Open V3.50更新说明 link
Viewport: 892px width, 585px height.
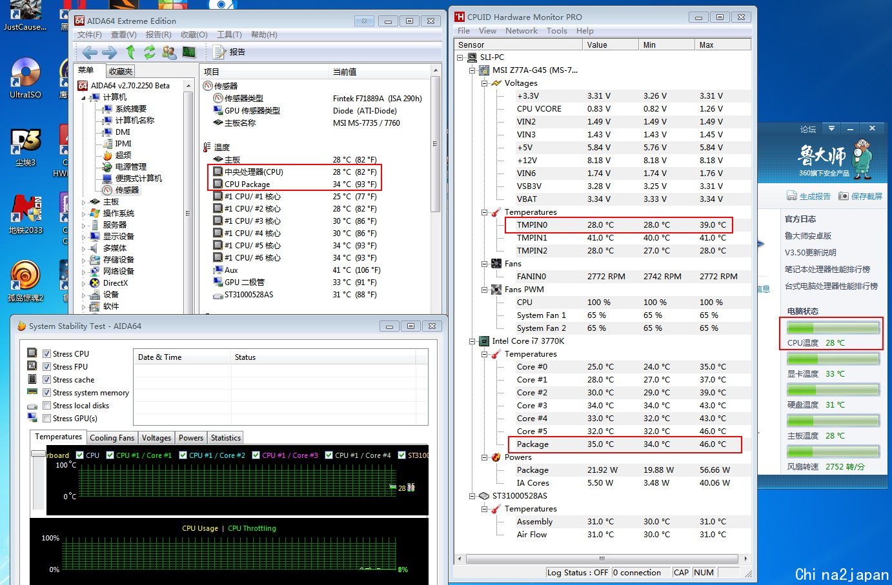810,252
